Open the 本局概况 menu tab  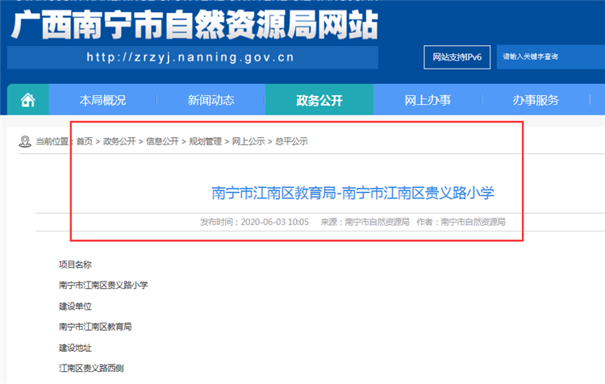tap(102, 100)
